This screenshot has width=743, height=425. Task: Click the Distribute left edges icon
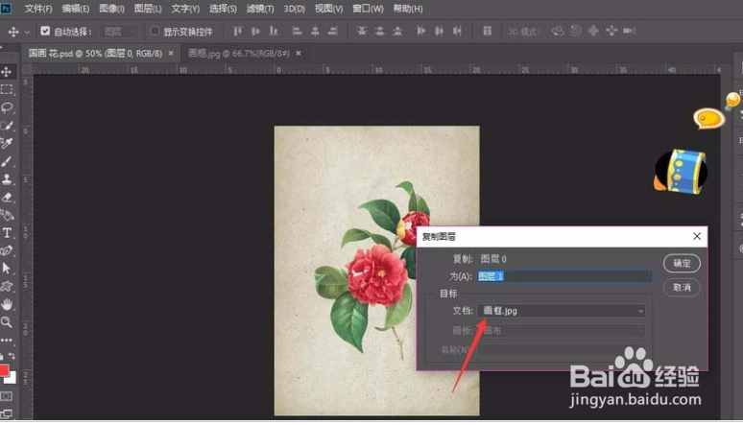click(x=421, y=32)
